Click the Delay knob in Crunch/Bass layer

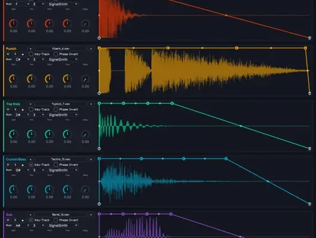pos(85,190)
